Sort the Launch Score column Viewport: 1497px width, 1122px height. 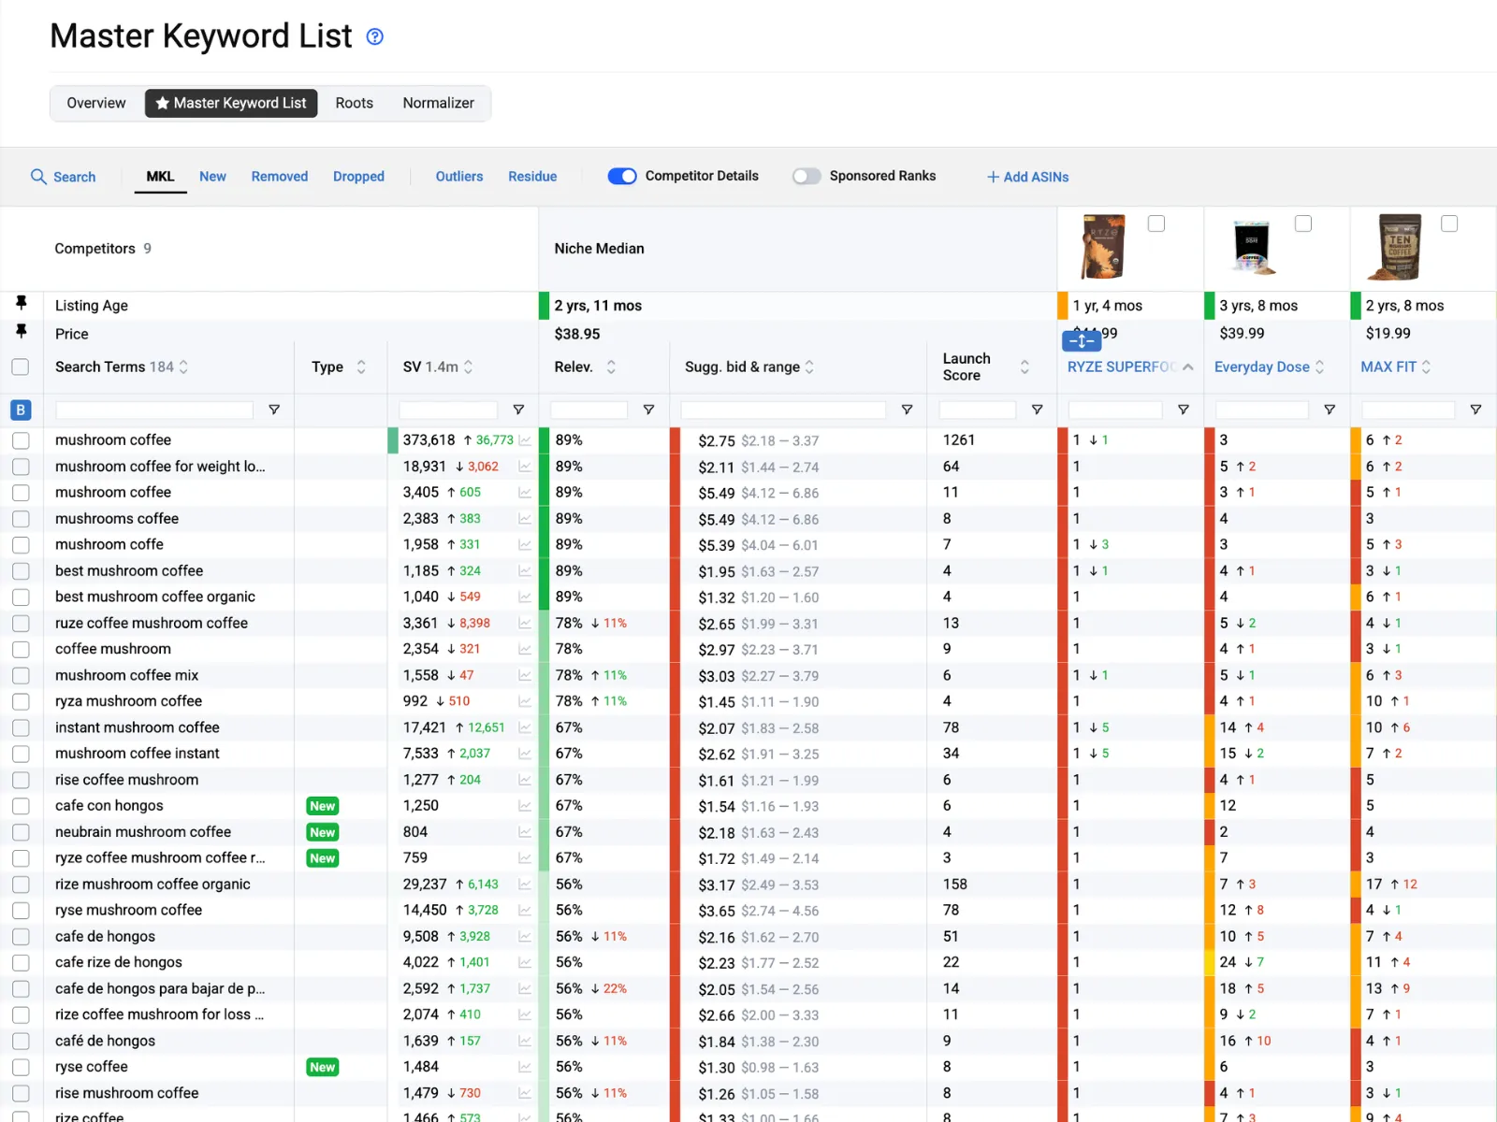pos(1025,367)
